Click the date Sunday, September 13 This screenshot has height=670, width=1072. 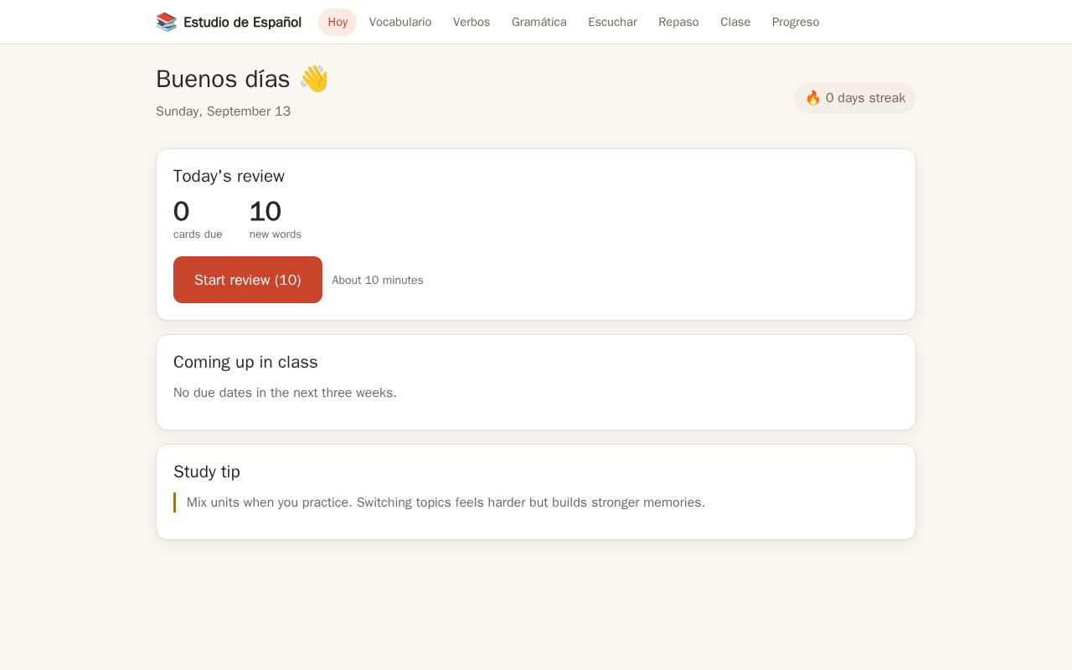pyautogui.click(x=224, y=111)
